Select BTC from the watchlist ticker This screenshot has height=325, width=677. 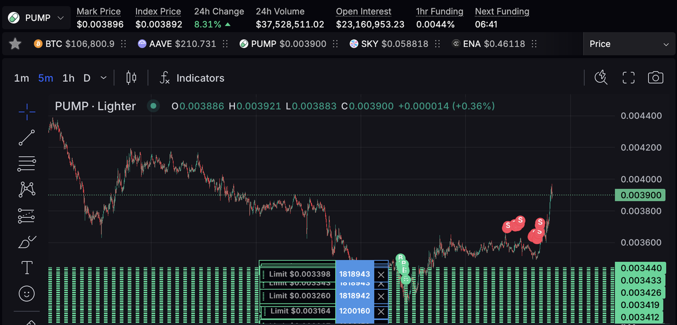point(74,44)
